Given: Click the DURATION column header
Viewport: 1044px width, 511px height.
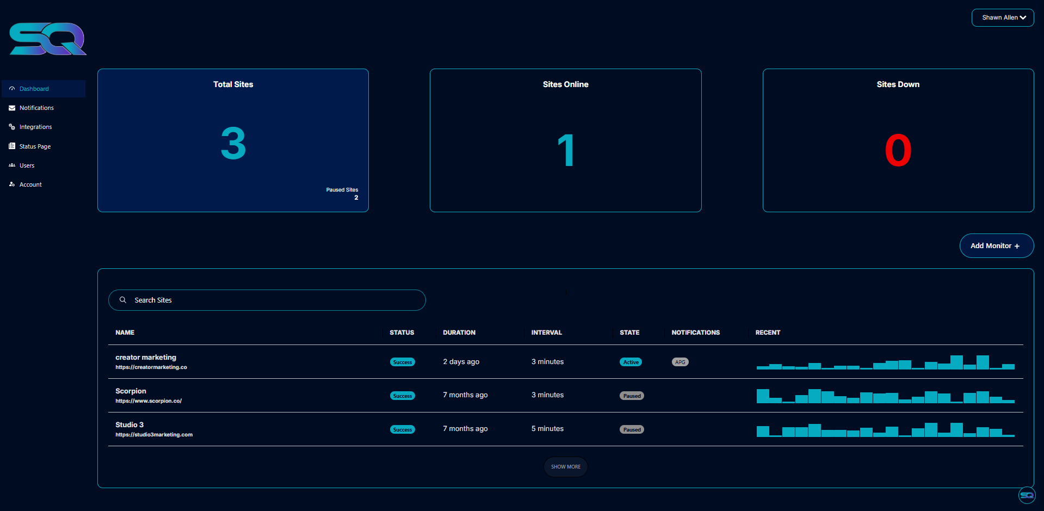Looking at the screenshot, I should click(x=459, y=333).
